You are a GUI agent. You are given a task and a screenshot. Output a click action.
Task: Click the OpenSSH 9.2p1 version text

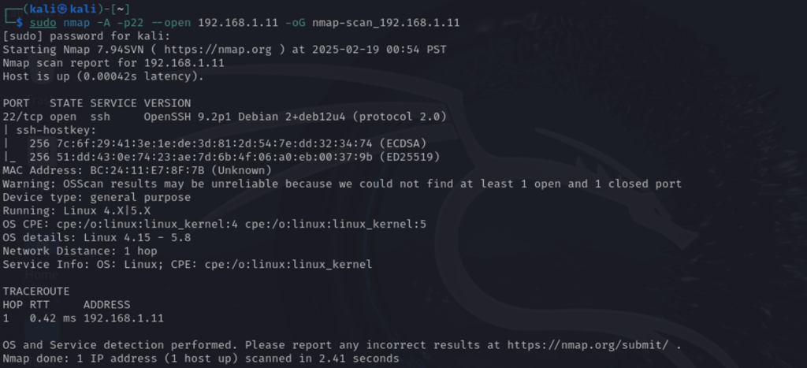pyautogui.click(x=188, y=117)
